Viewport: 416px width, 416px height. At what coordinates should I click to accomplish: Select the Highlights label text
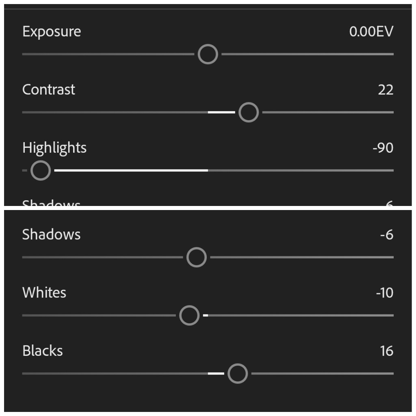54,148
